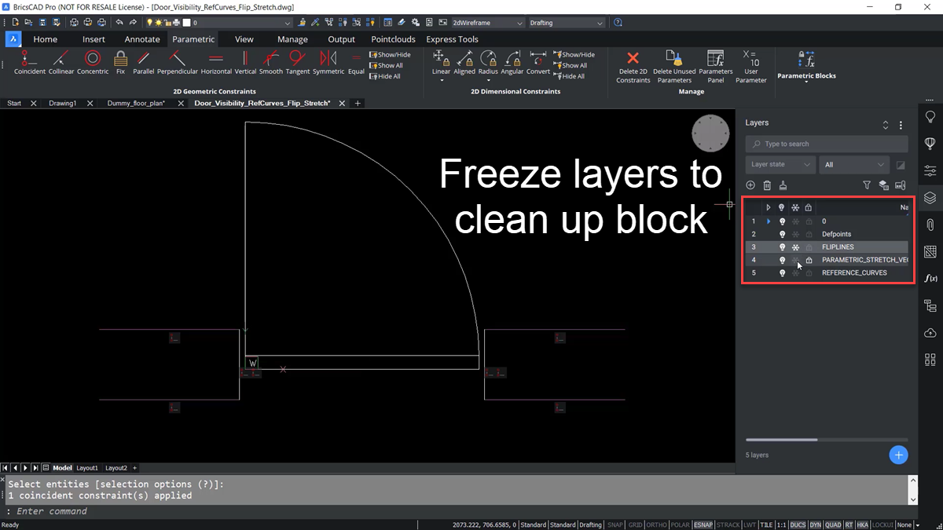This screenshot has width=943, height=530.
Task: Open the 2dWireframe visual style dropdown
Action: coord(487,23)
